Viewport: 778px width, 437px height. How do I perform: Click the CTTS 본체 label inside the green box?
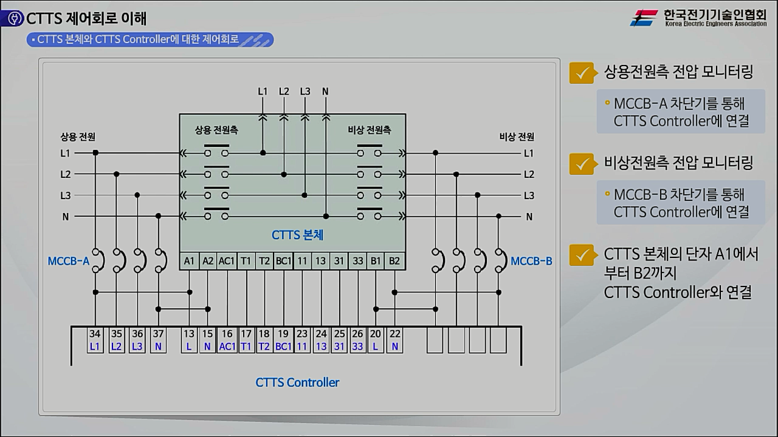297,235
